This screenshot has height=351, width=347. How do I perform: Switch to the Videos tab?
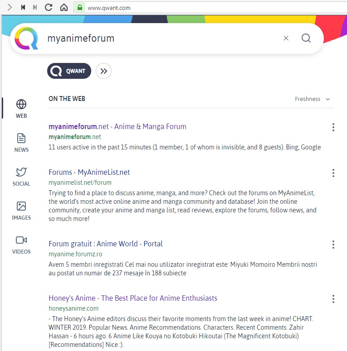pyautogui.click(x=21, y=245)
